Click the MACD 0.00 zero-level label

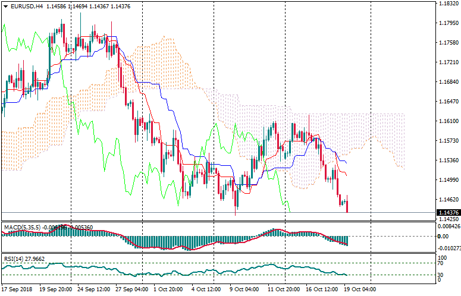tap(444, 236)
